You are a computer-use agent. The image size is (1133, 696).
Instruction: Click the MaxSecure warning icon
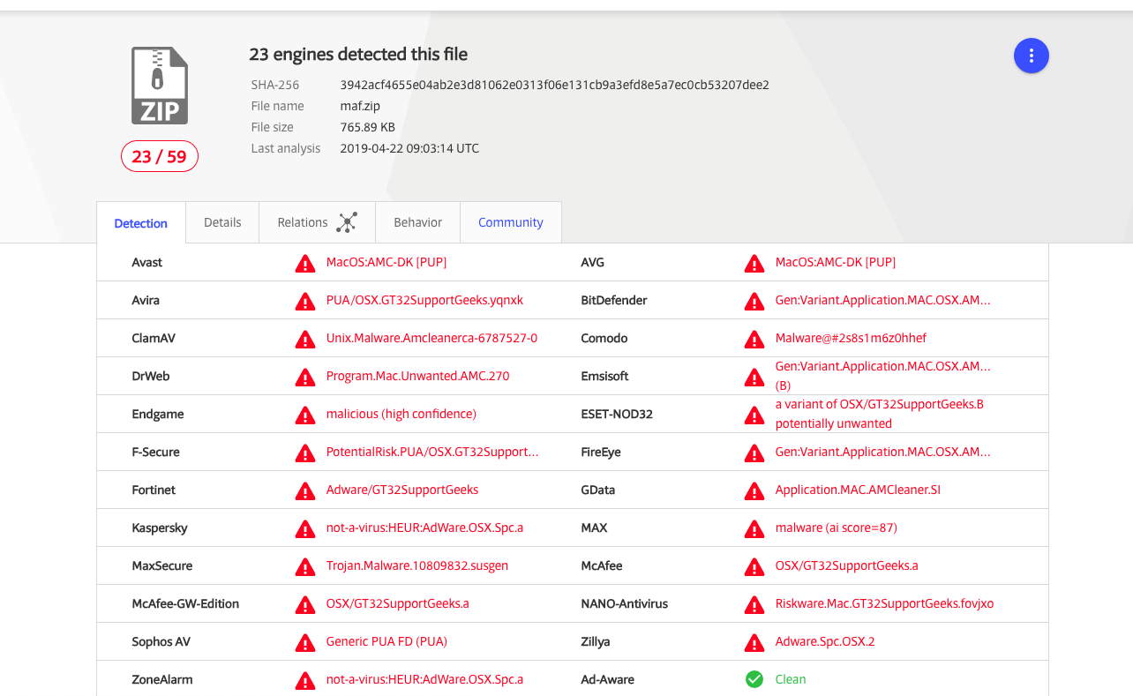click(x=305, y=566)
